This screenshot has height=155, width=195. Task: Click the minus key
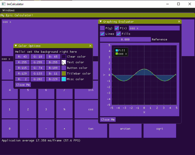[46, 129]
